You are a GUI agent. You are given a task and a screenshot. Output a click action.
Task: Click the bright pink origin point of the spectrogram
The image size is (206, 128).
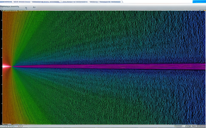(x=7, y=66)
